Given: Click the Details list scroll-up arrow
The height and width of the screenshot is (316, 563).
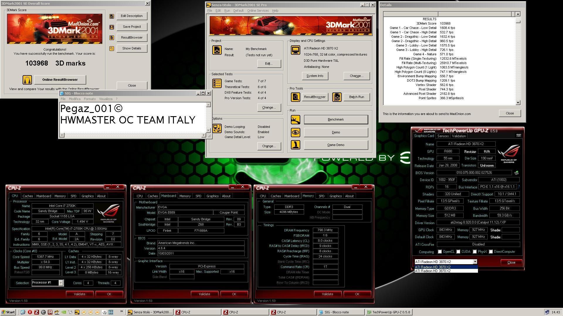Looking at the screenshot, I should 518,14.
